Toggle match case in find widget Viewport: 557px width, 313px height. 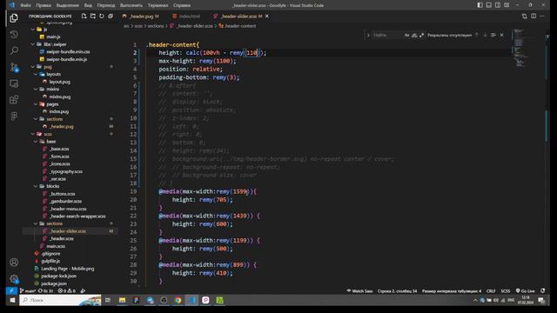tap(406, 35)
